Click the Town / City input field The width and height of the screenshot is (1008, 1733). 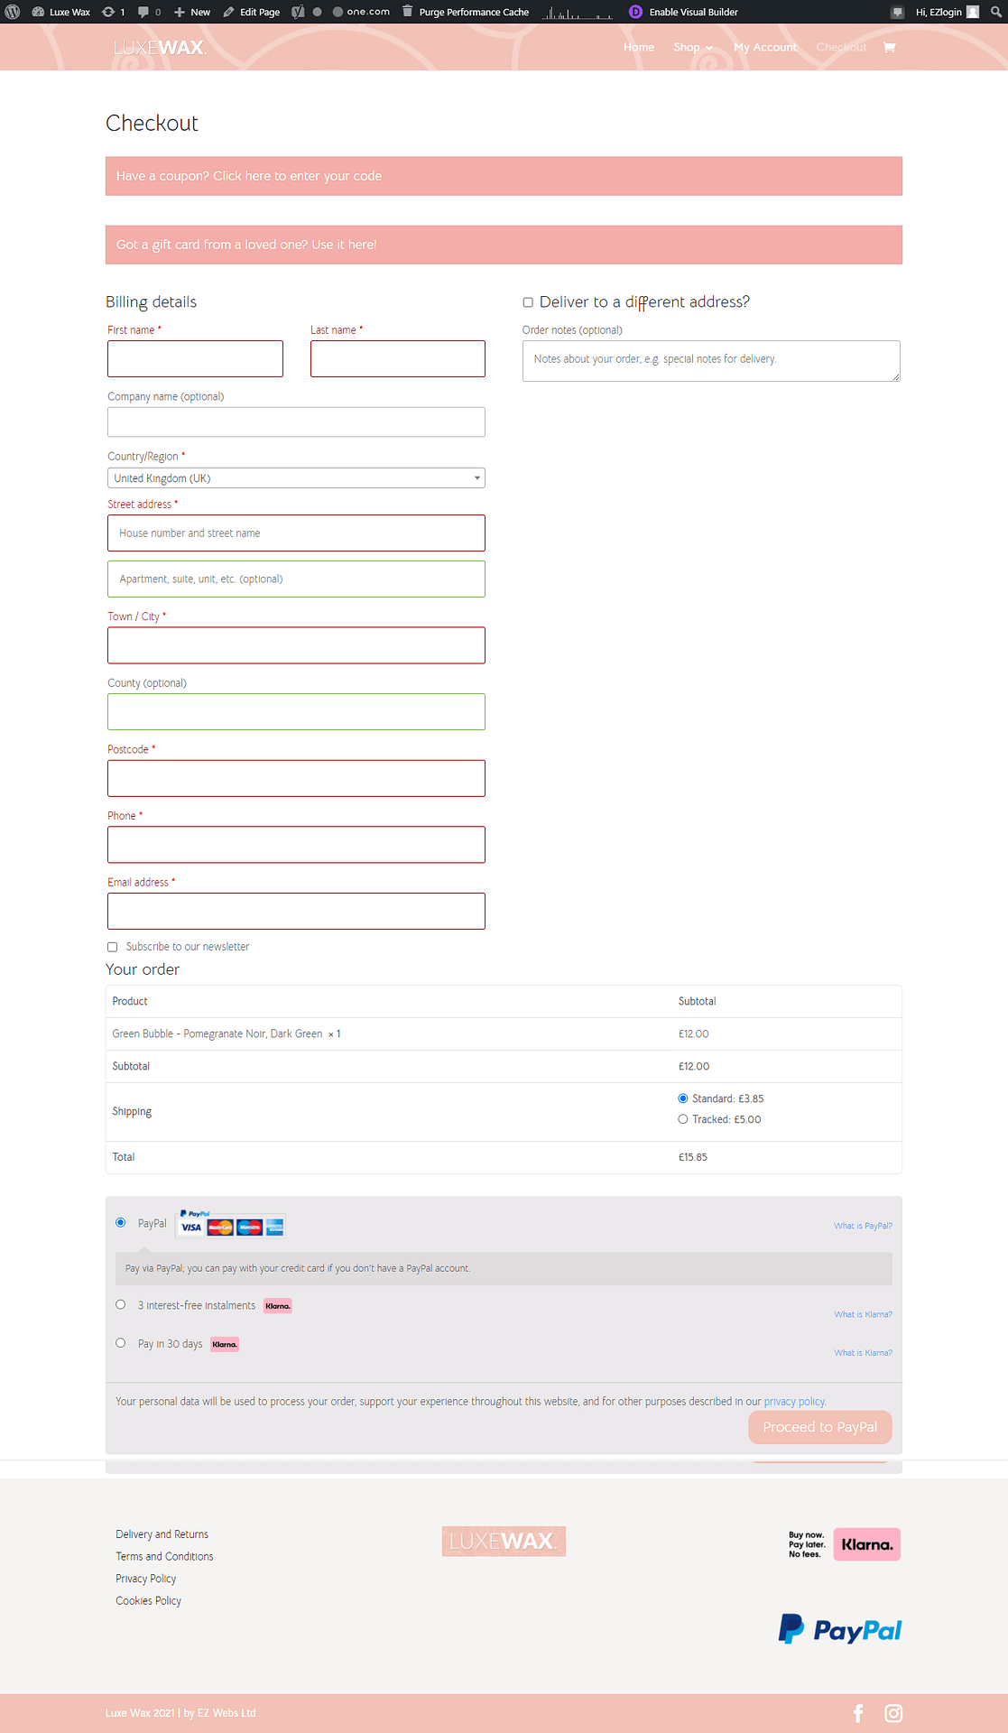(296, 645)
